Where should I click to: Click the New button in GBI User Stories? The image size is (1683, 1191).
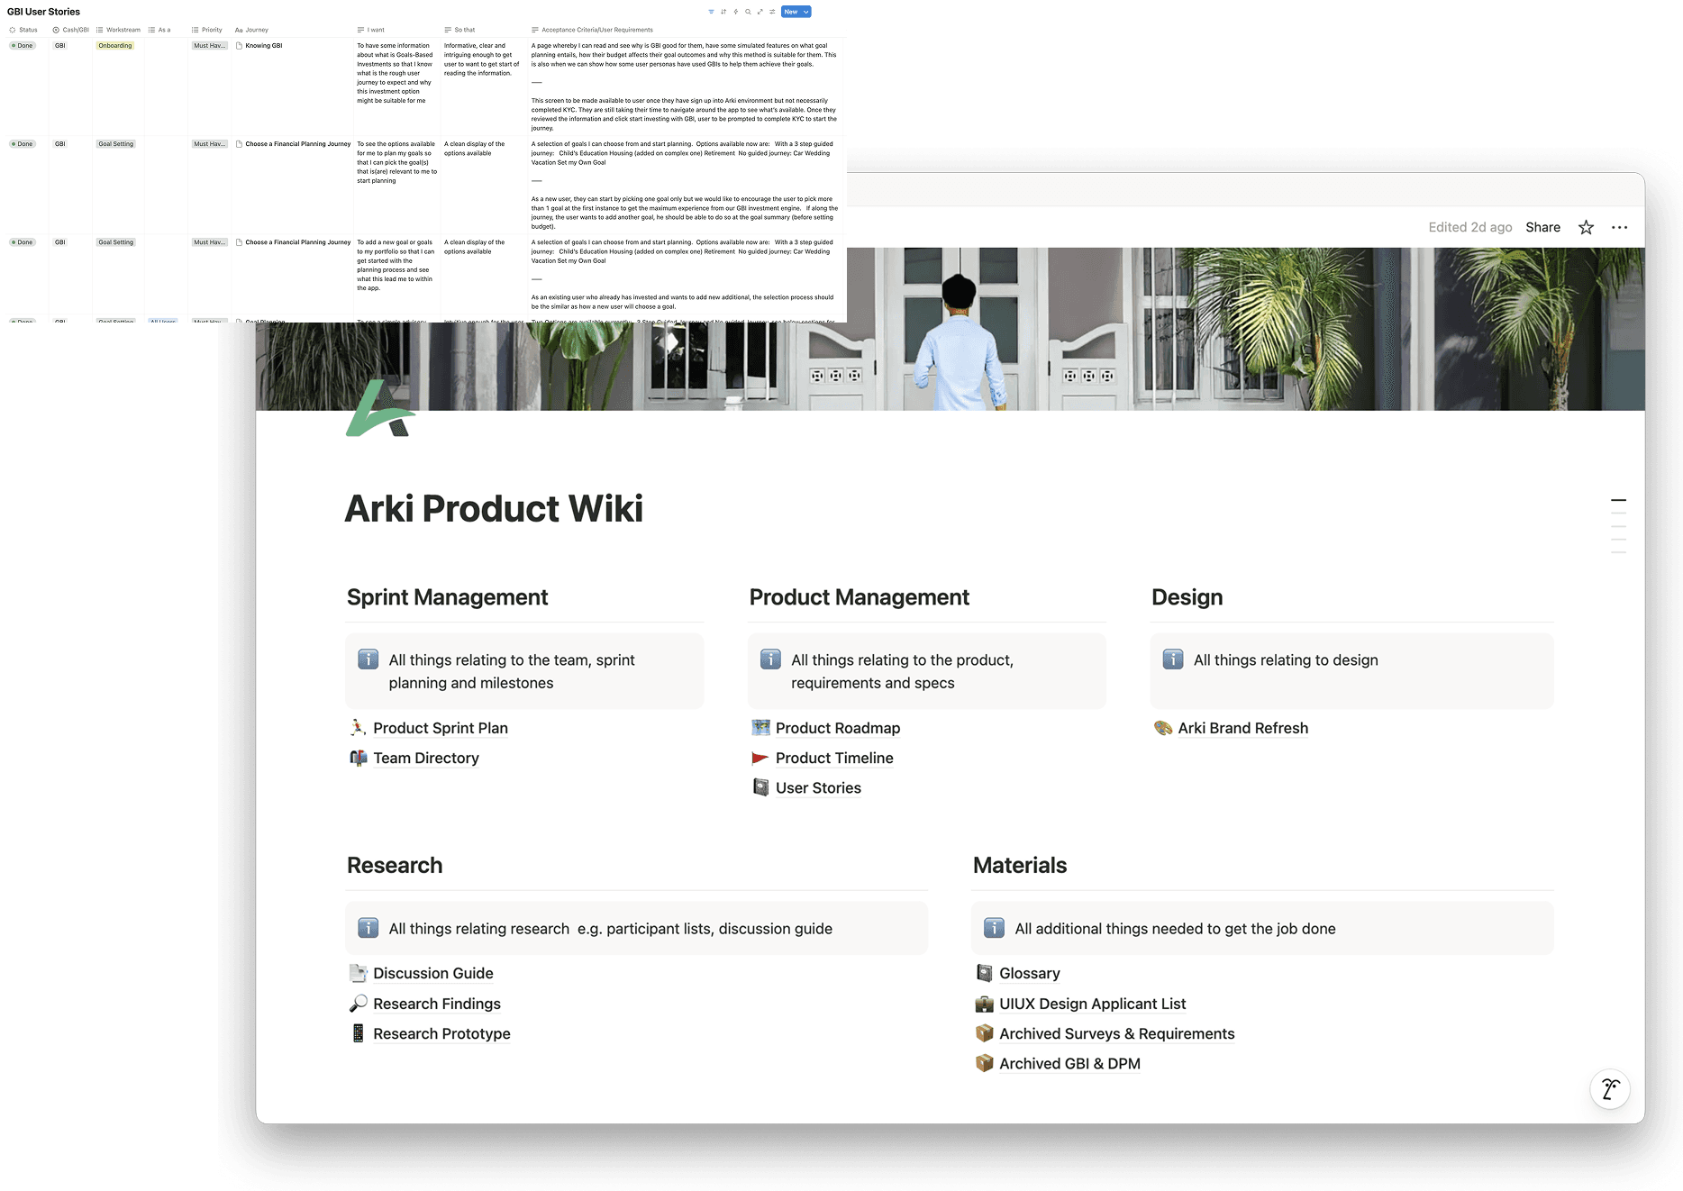point(791,12)
